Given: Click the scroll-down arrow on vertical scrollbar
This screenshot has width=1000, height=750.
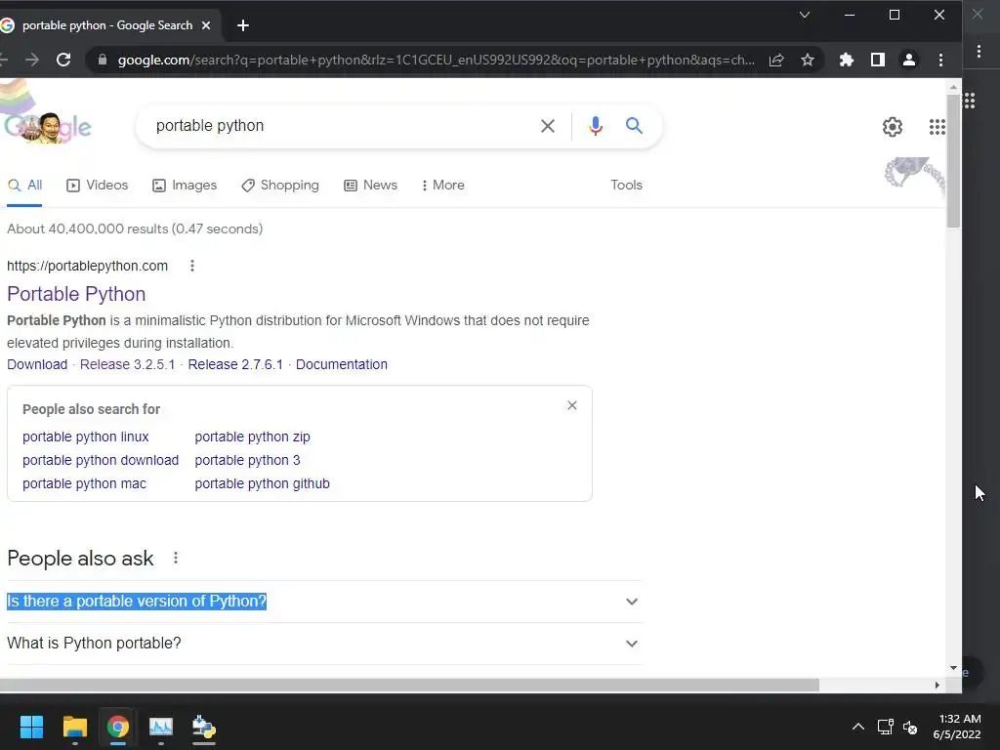Looking at the screenshot, I should point(953,668).
